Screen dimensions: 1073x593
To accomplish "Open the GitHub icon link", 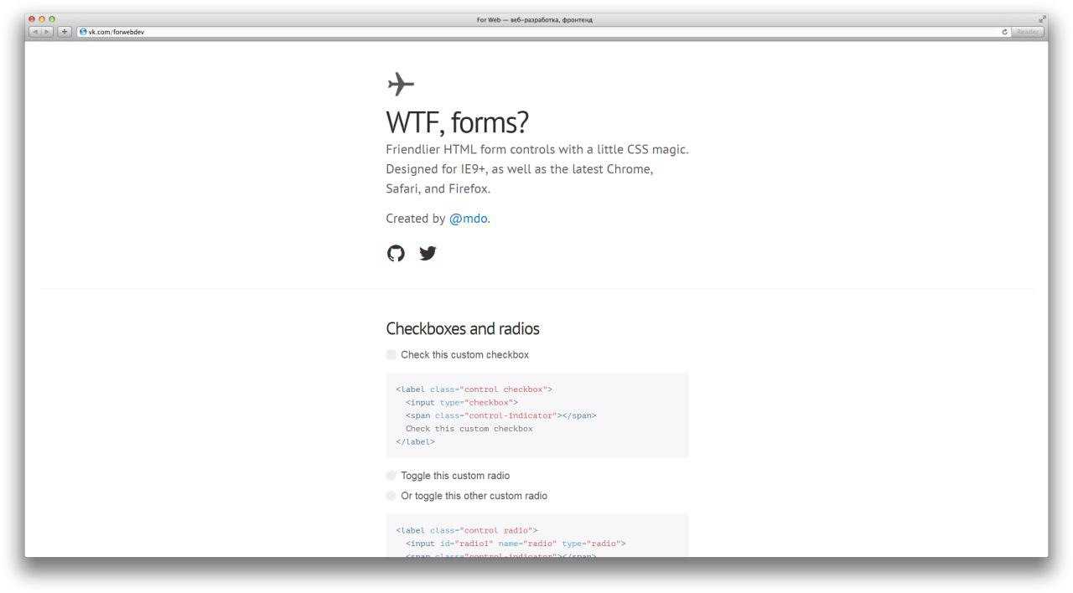I will point(396,253).
